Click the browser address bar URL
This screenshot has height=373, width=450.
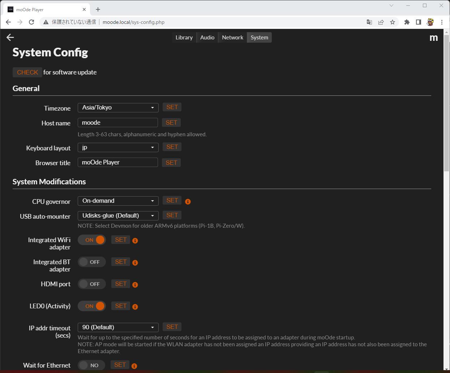pos(133,22)
